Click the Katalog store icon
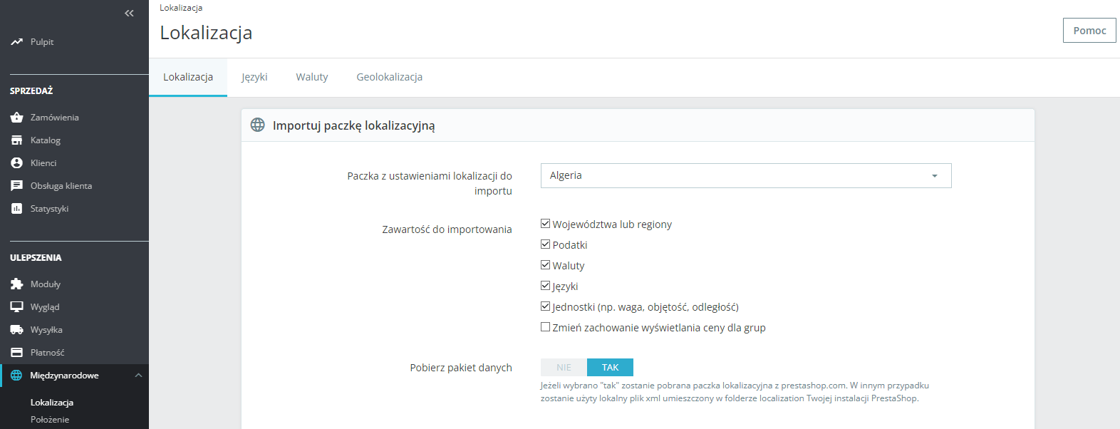The width and height of the screenshot is (1120, 429). (16, 140)
